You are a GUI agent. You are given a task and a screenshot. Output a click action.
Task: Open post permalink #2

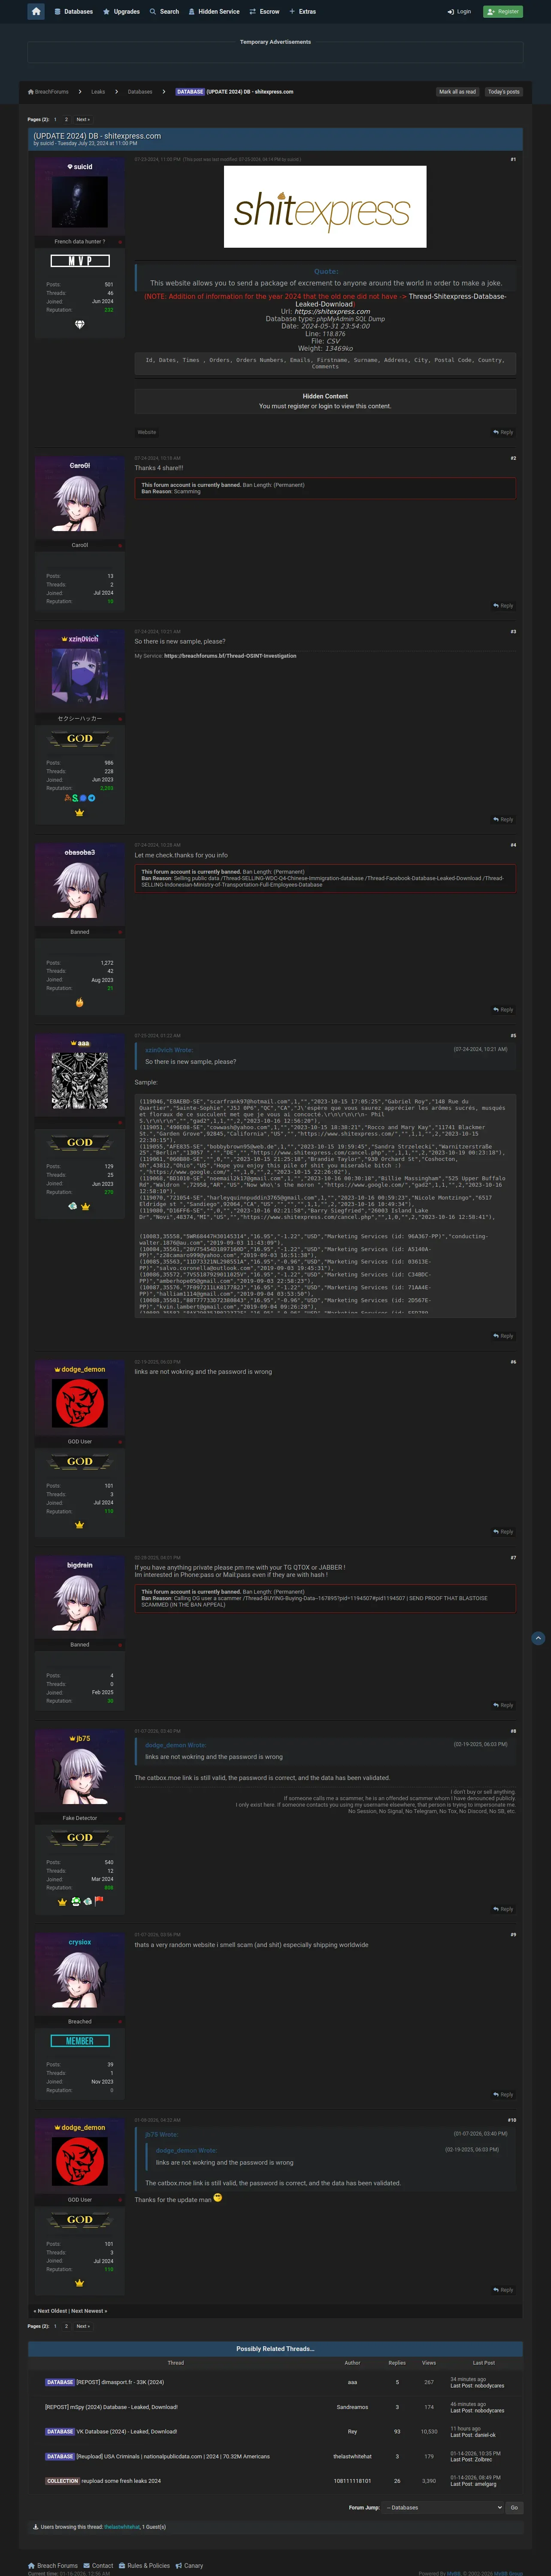(x=513, y=458)
